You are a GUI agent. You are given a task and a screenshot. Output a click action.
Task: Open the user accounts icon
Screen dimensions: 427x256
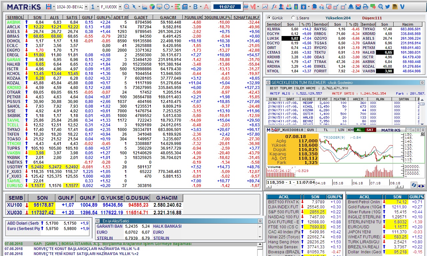(282, 7)
